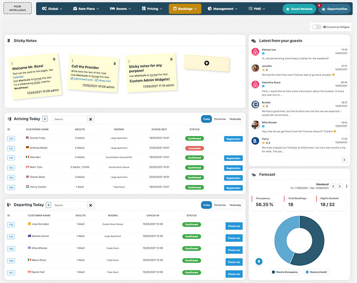
Task: Go to previous forecast weekend
Action: pos(333,186)
